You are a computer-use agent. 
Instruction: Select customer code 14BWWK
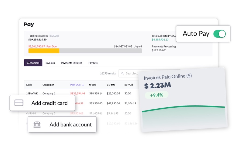[x=32, y=94]
